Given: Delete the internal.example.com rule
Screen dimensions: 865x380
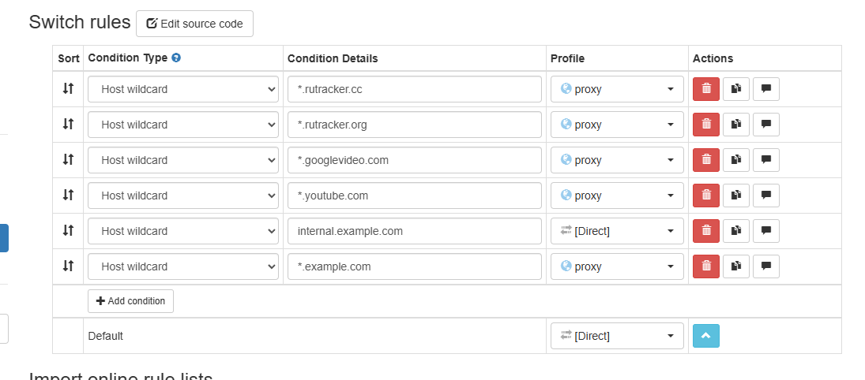Looking at the screenshot, I should (705, 231).
